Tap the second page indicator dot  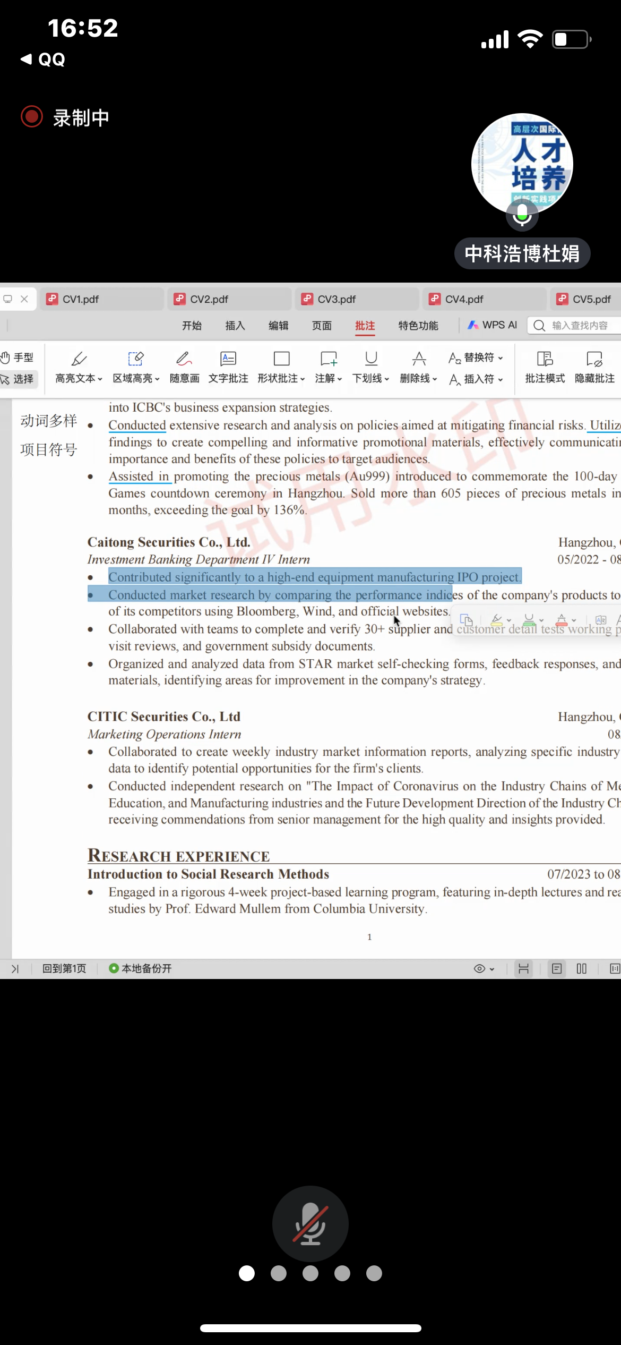[x=279, y=1273]
